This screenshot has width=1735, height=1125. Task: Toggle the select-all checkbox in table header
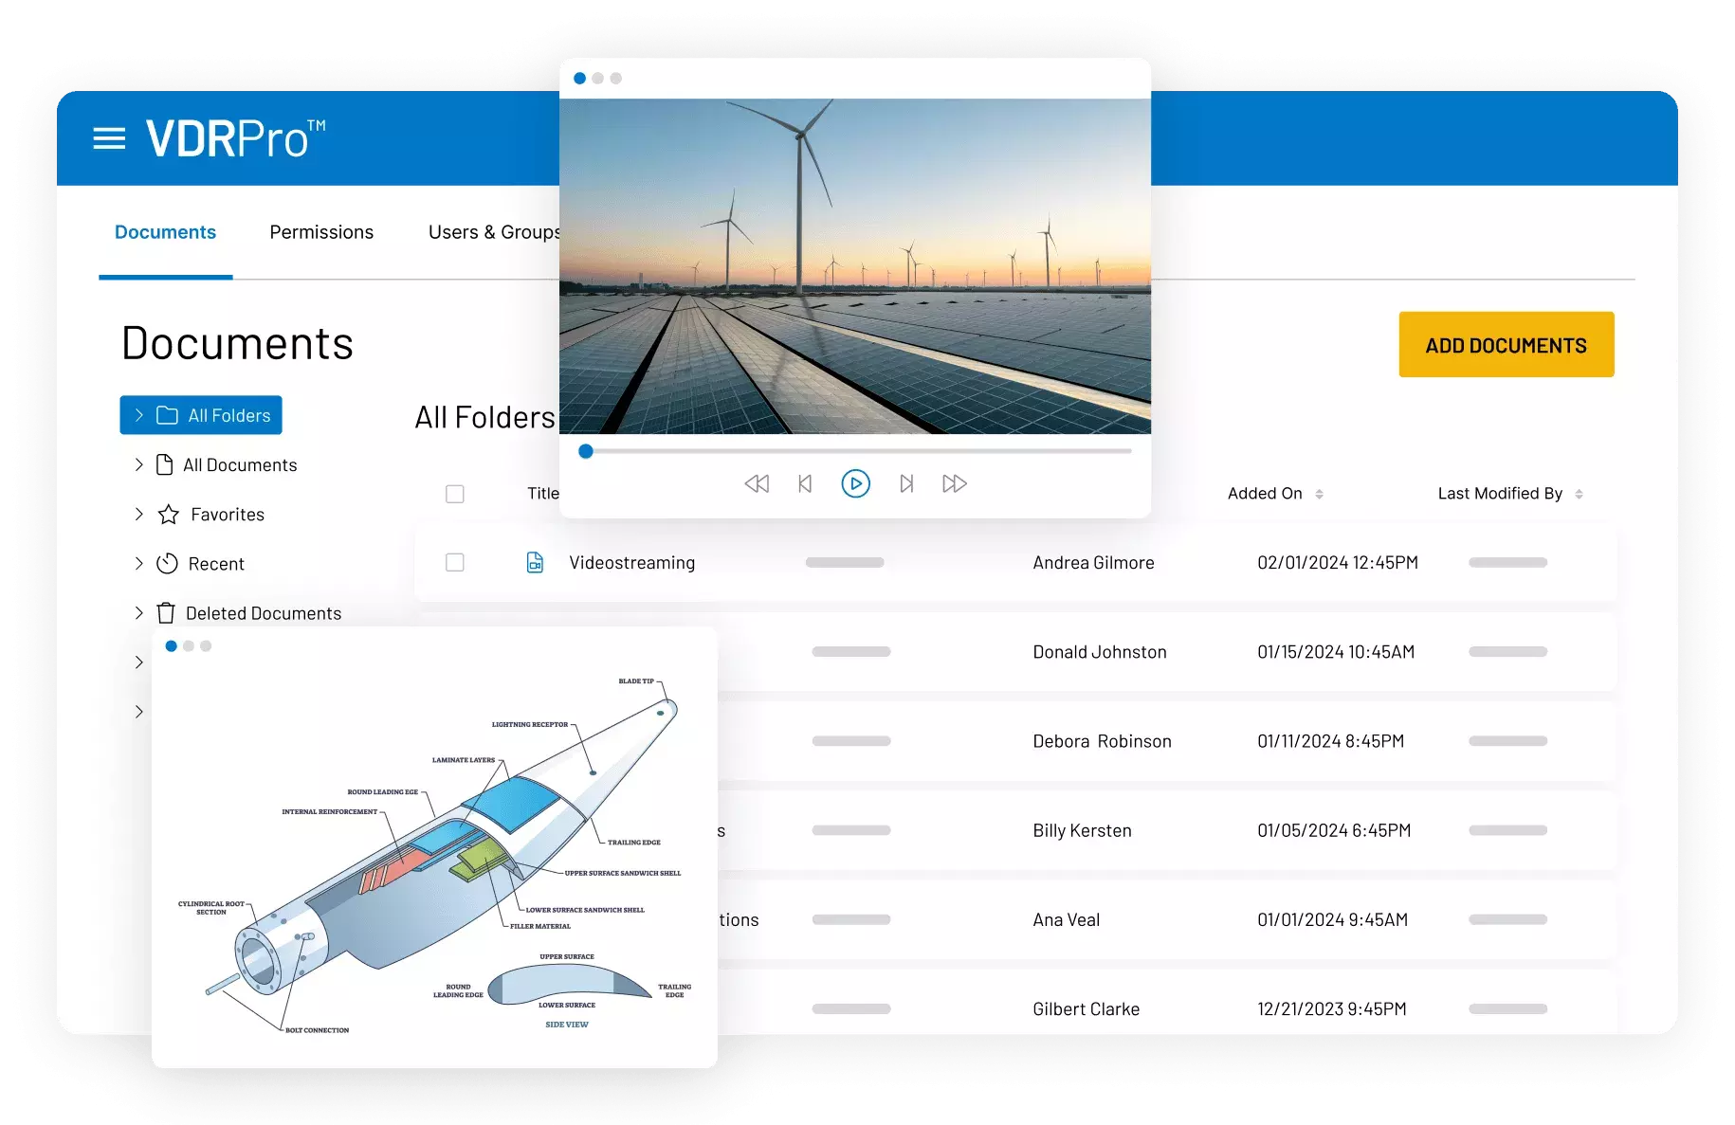coord(455,494)
